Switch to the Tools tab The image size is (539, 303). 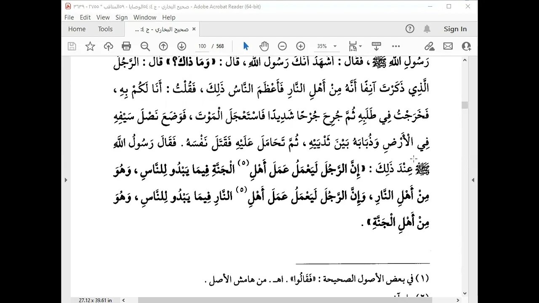coord(105,29)
